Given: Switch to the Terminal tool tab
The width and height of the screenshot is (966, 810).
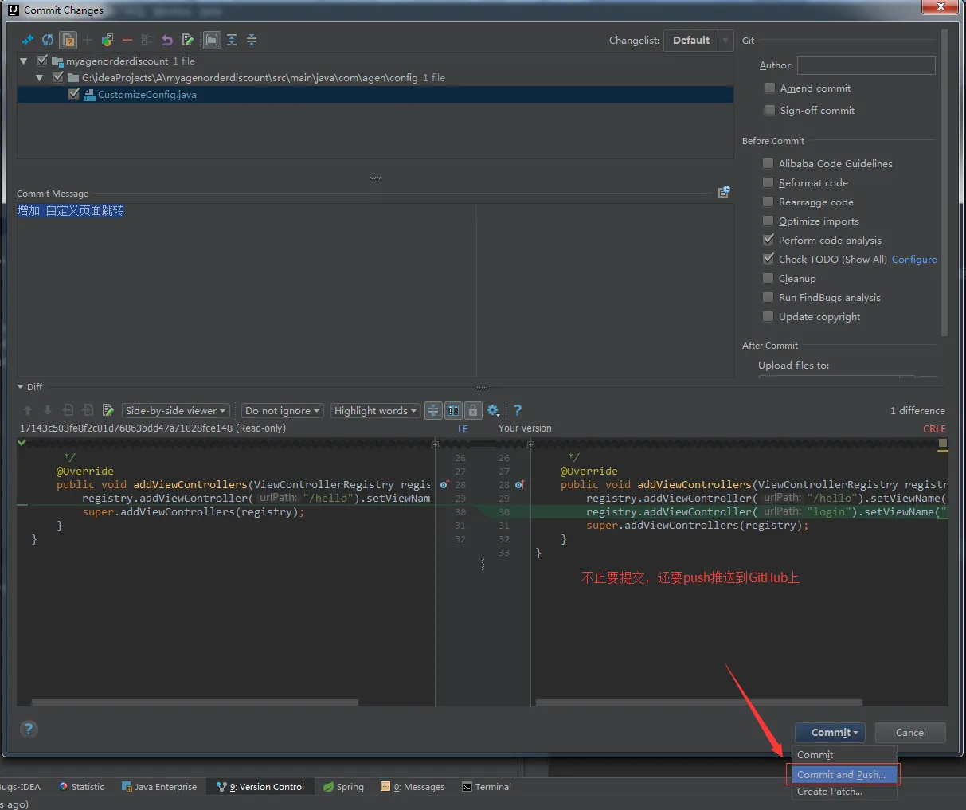Looking at the screenshot, I should [x=487, y=787].
